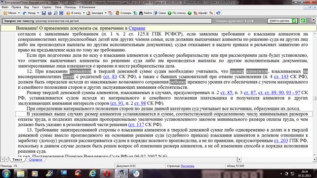Screen dimensions: 317x178
Task: Find previous fragment with green up arrow
Action: pyautogui.click(x=303, y=21)
